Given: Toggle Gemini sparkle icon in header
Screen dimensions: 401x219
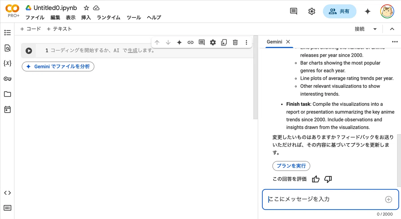Looking at the screenshot, I should click(x=368, y=11).
